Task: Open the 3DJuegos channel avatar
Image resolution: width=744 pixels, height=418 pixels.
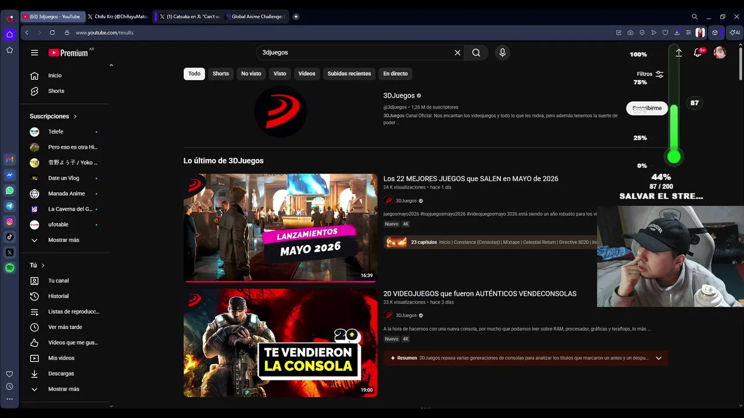Action: [280, 111]
